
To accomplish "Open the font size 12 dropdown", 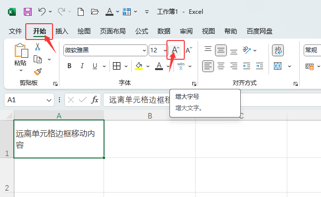I will (165, 50).
